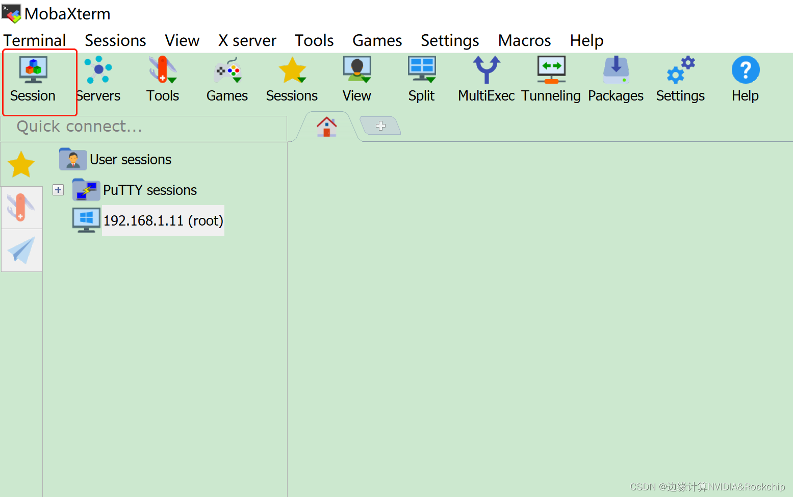Click the Help question mark icon

tap(746, 70)
